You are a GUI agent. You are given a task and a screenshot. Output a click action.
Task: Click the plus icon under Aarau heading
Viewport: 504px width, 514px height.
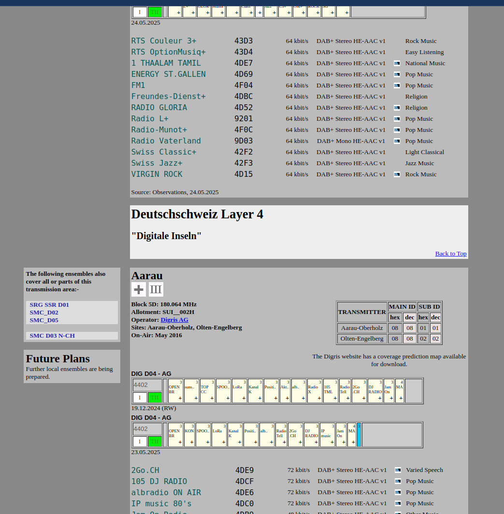click(139, 289)
